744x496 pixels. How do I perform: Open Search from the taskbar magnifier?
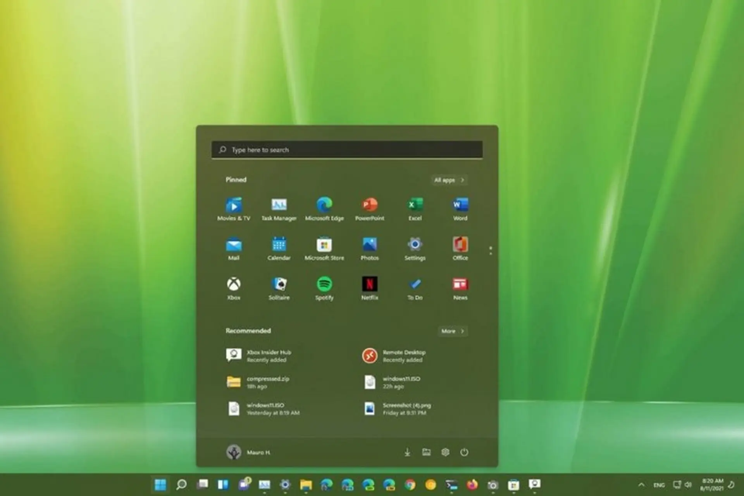click(x=181, y=484)
